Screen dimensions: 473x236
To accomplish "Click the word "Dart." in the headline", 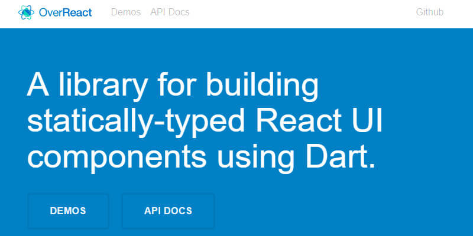I will [x=337, y=157].
